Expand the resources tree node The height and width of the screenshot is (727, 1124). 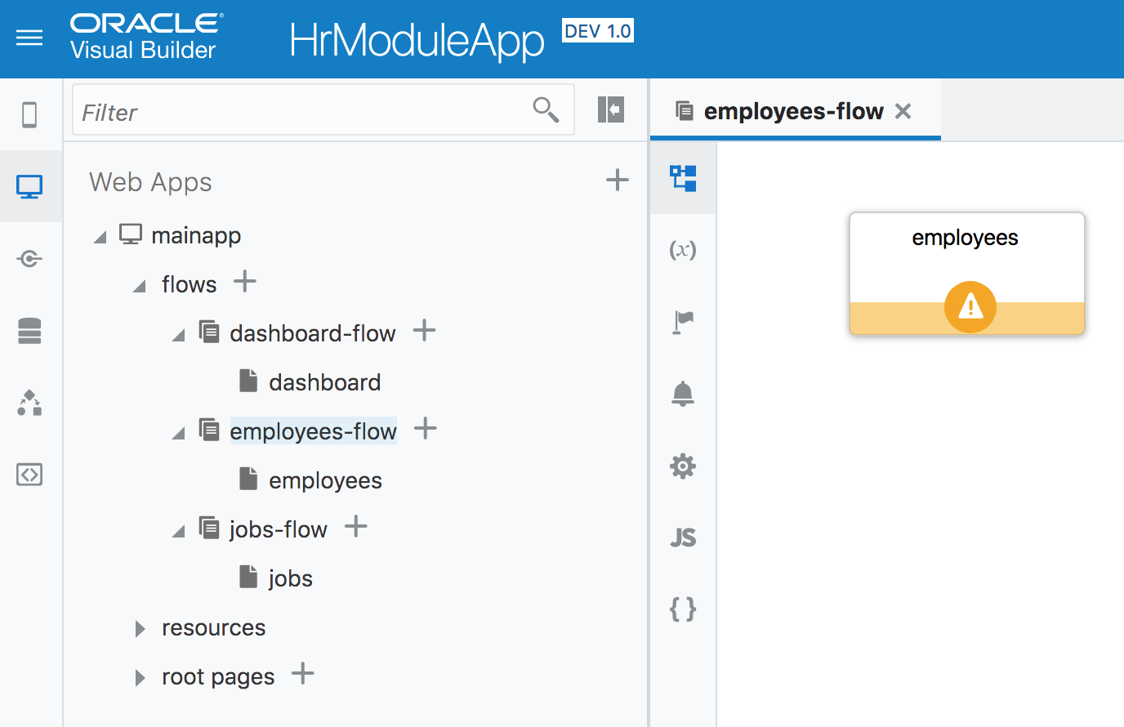pos(139,627)
